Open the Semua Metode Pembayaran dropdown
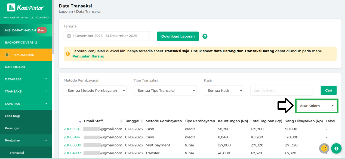 (95, 91)
